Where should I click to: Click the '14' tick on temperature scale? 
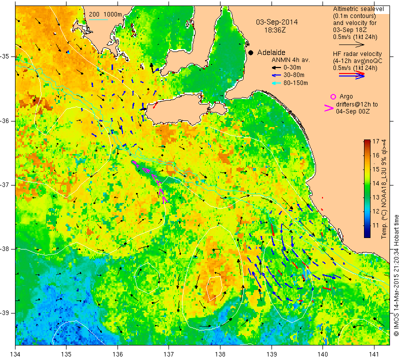[376, 183]
